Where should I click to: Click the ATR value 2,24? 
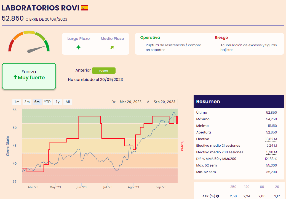coord(247,196)
